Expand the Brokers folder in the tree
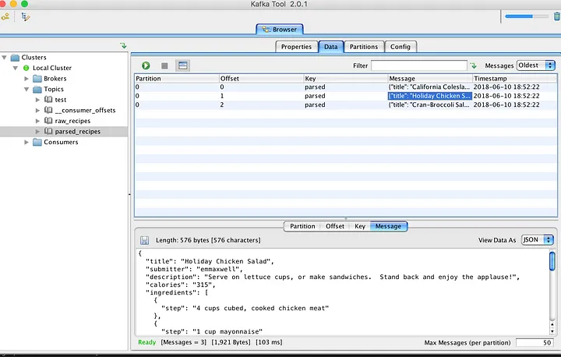 tap(27, 79)
